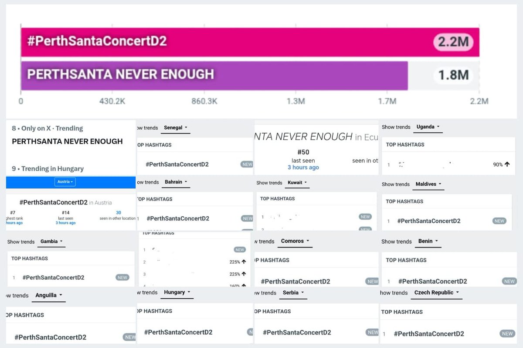This screenshot has height=348, width=523.
Task: Open the Comoros country dropdown
Action: [x=295, y=241]
